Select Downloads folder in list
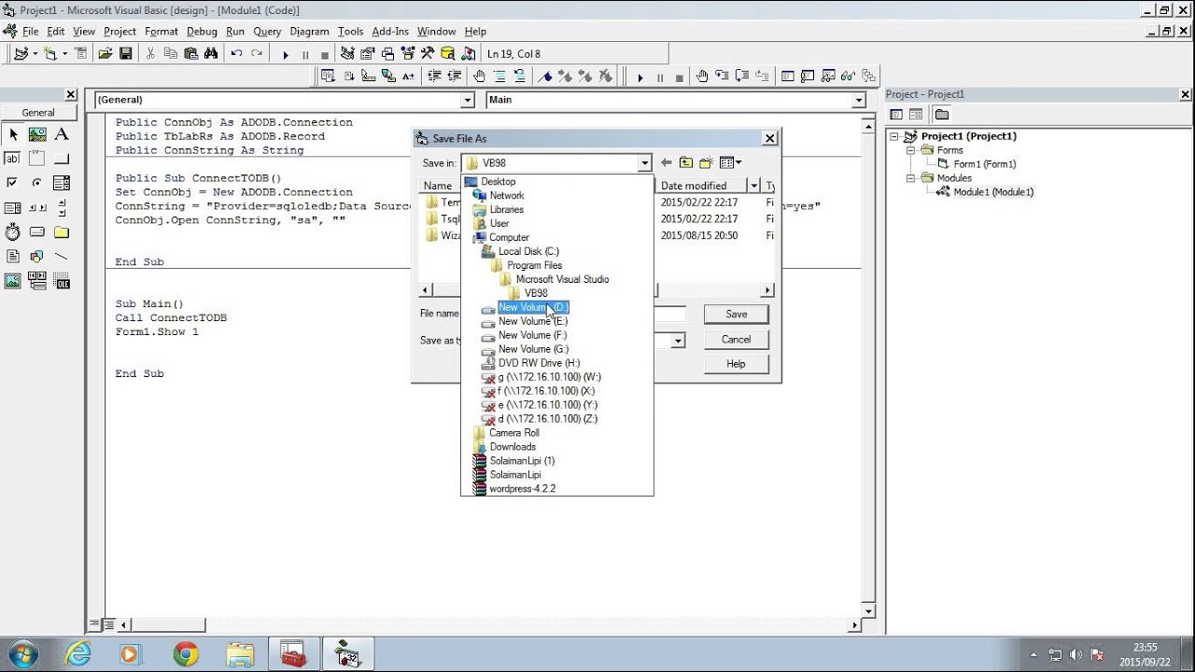 (x=513, y=447)
